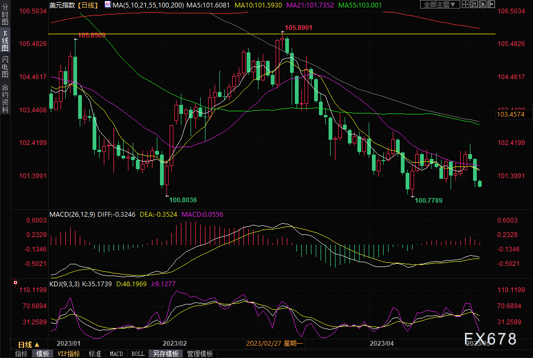
Task: Click the VIP指标 button
Action: (68, 354)
